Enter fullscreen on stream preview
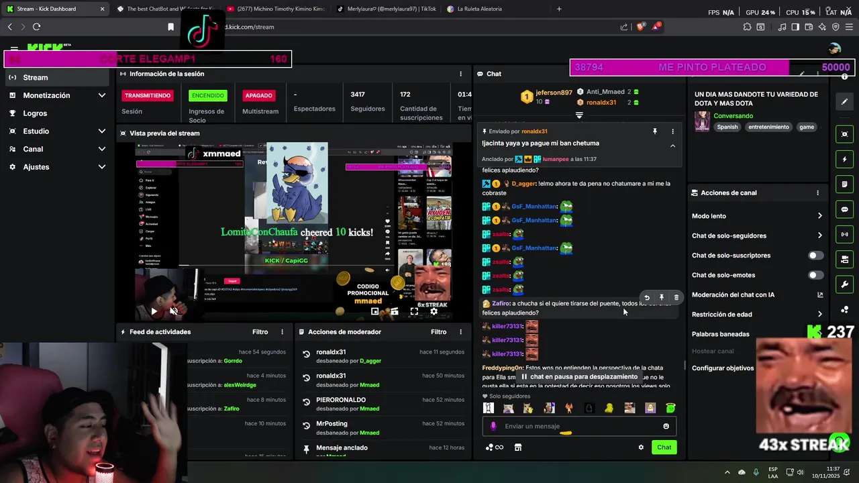 414,311
